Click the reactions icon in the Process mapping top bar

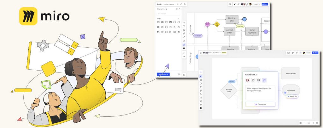click(238, 4)
